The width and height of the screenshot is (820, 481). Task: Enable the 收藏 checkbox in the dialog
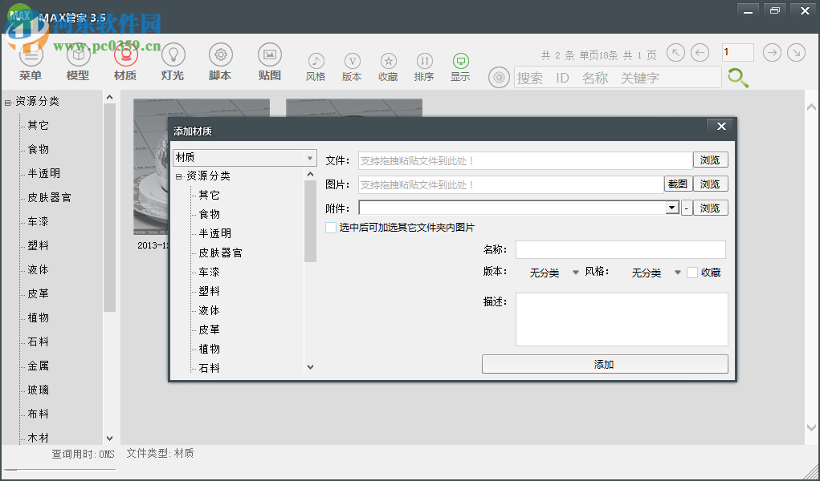click(x=691, y=272)
